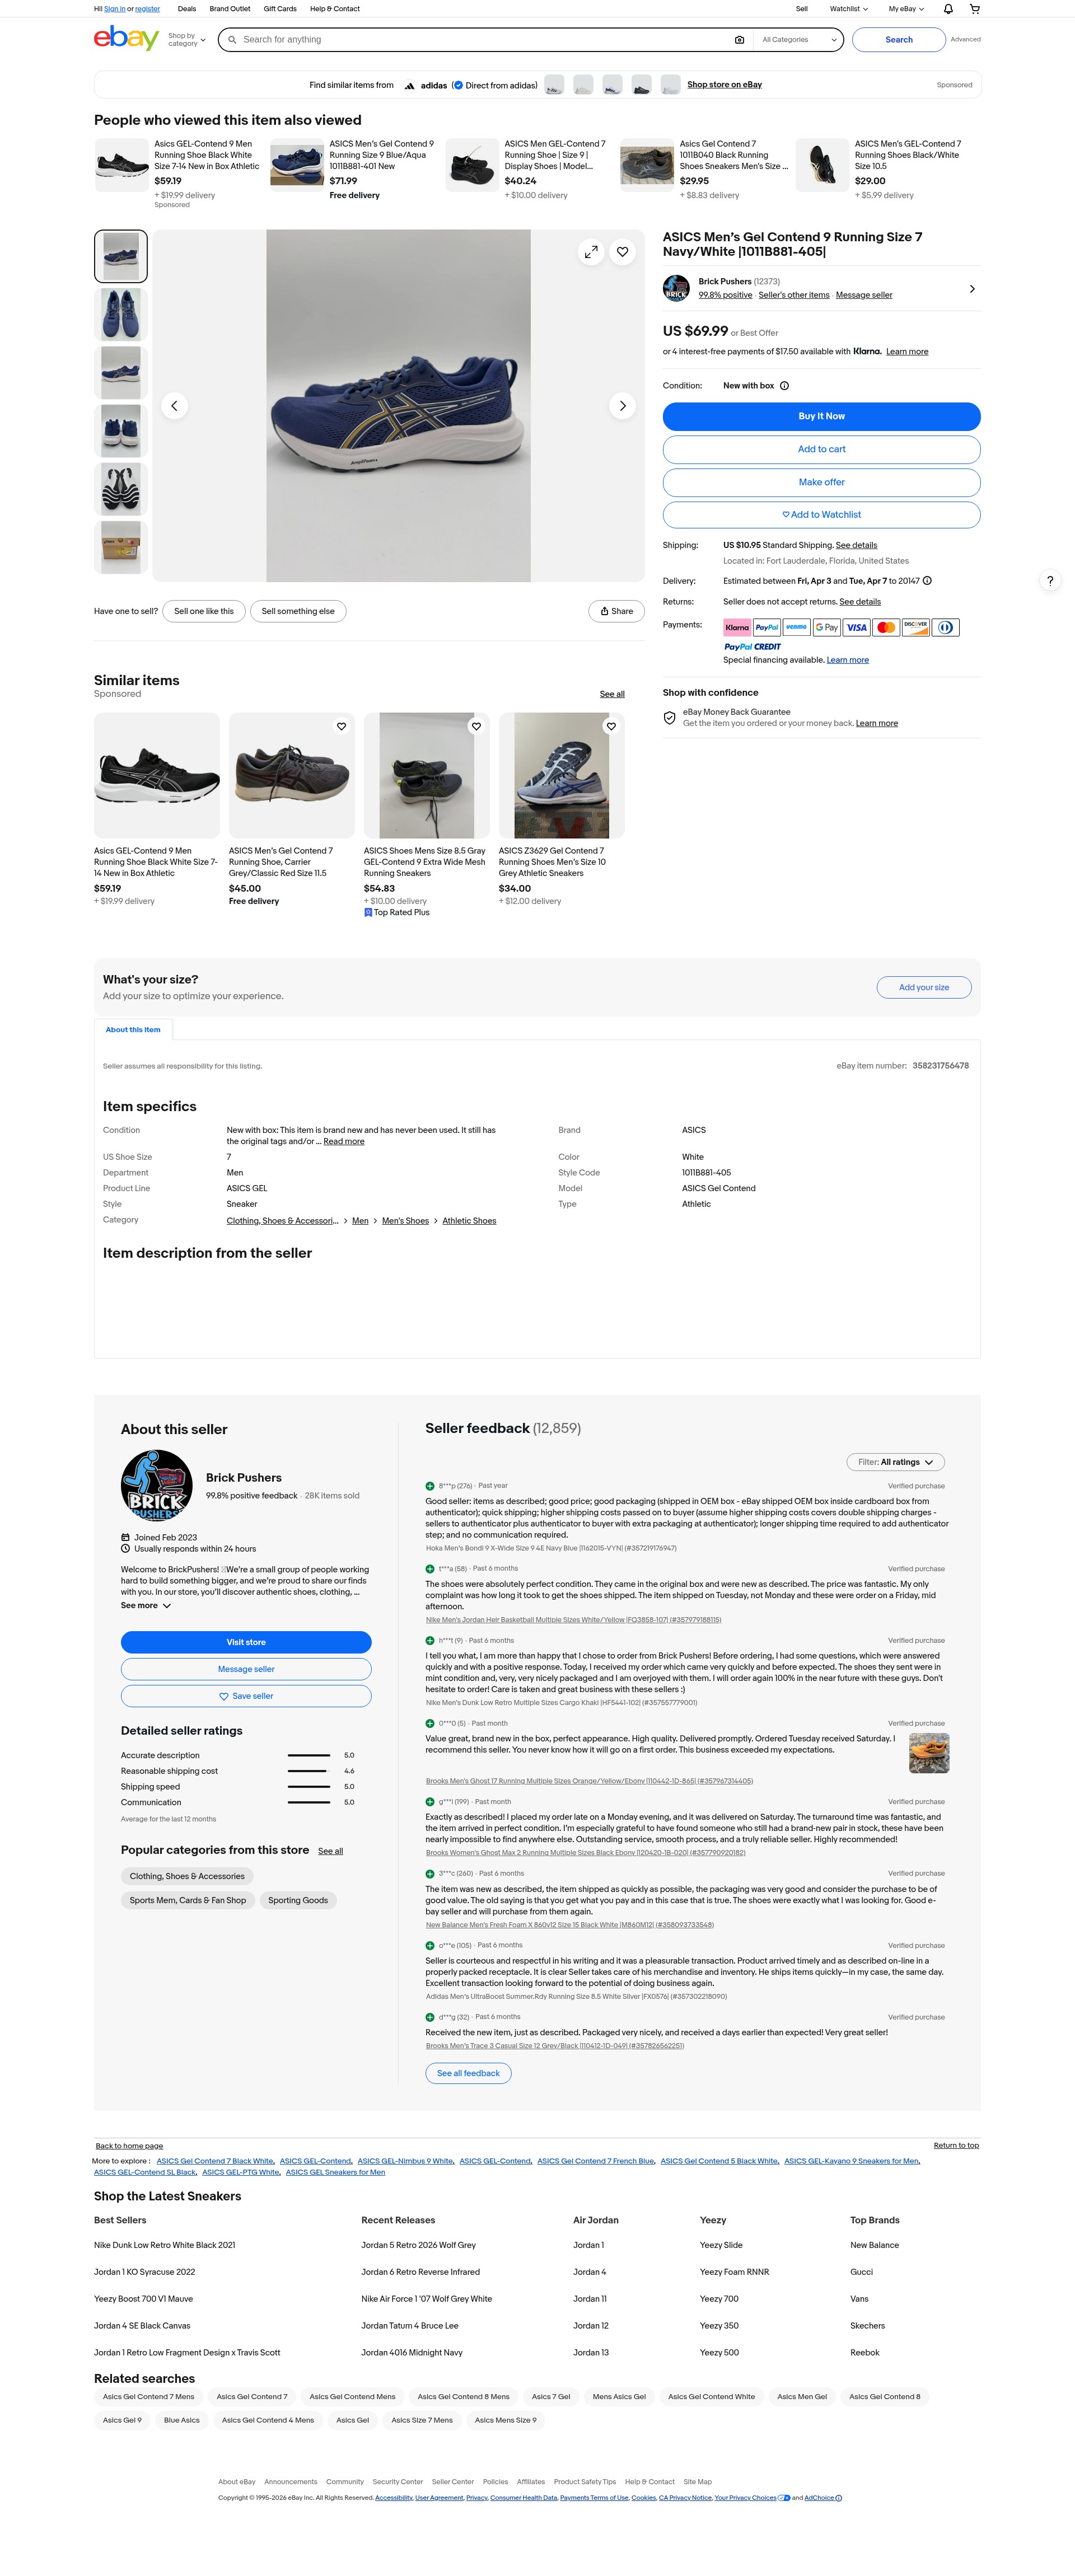Click Sell one like this button
Image resolution: width=1075 pixels, height=2576 pixels.
(204, 611)
